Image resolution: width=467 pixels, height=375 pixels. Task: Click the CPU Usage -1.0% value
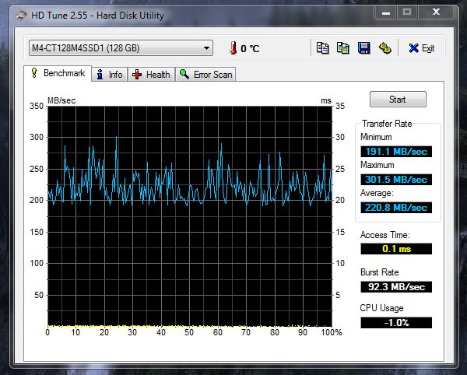click(x=396, y=323)
